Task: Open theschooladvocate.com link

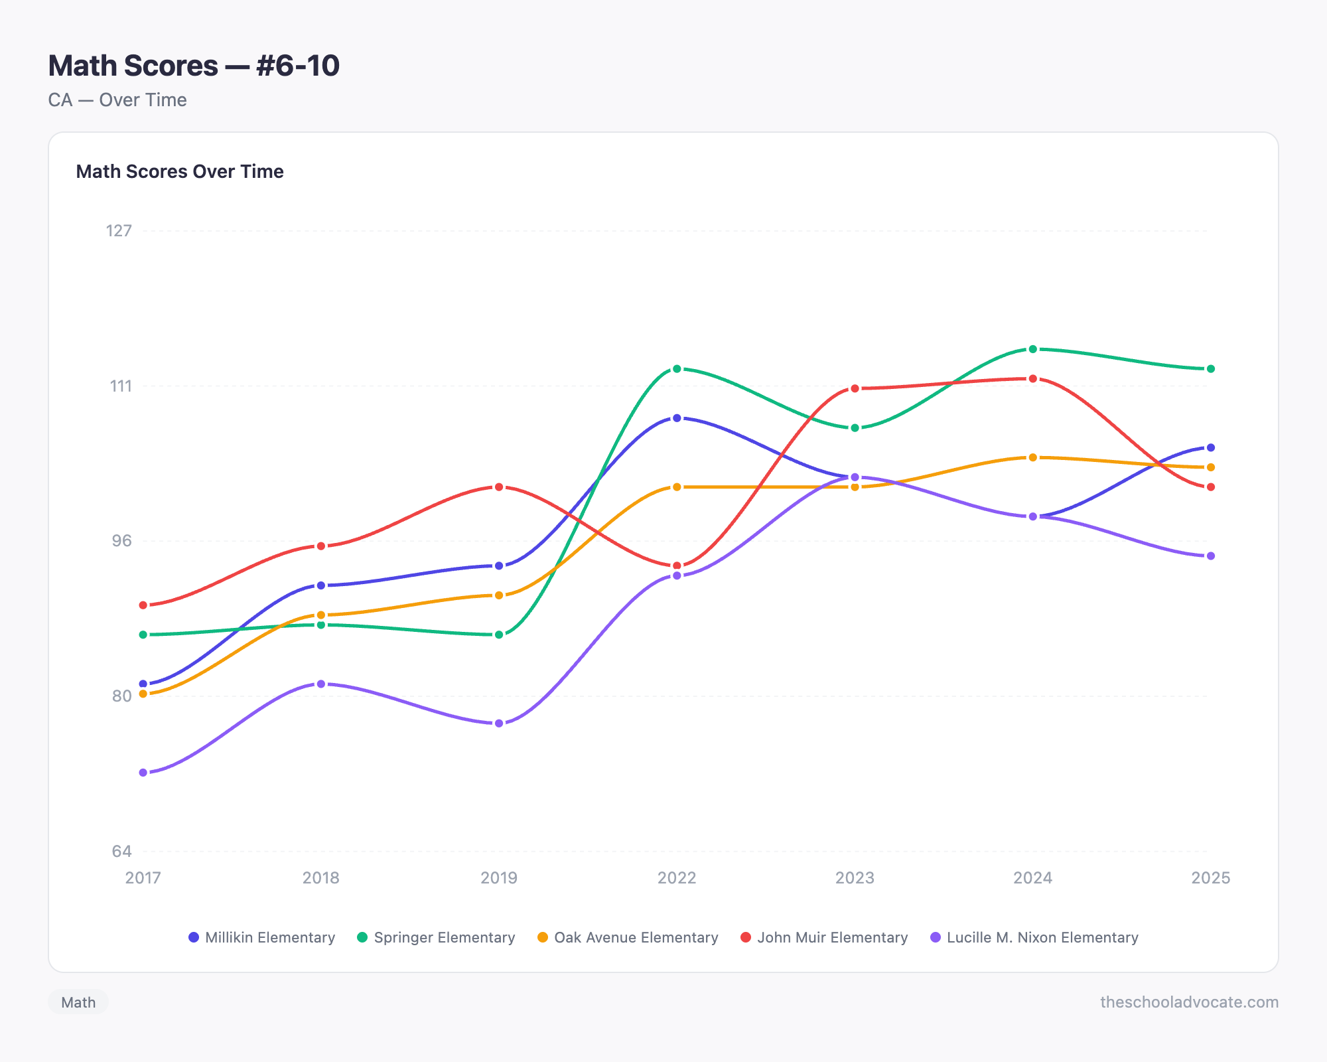Action: (x=1189, y=1002)
